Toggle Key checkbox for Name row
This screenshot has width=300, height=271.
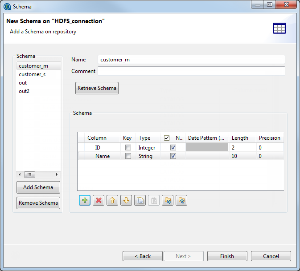128,156
